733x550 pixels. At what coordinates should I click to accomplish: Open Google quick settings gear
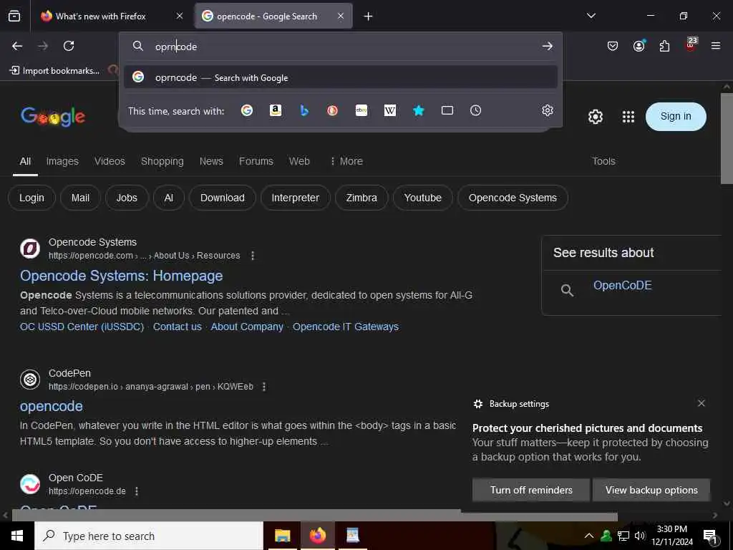(x=595, y=117)
